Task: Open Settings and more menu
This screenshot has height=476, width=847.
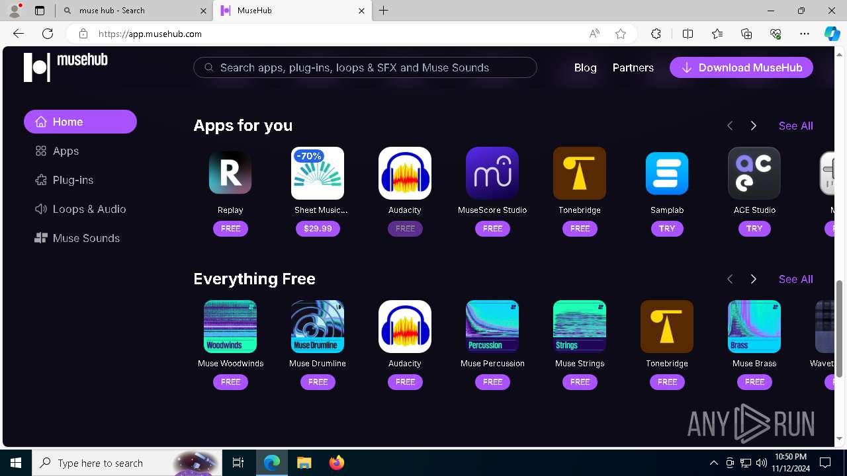Action: pyautogui.click(x=805, y=34)
